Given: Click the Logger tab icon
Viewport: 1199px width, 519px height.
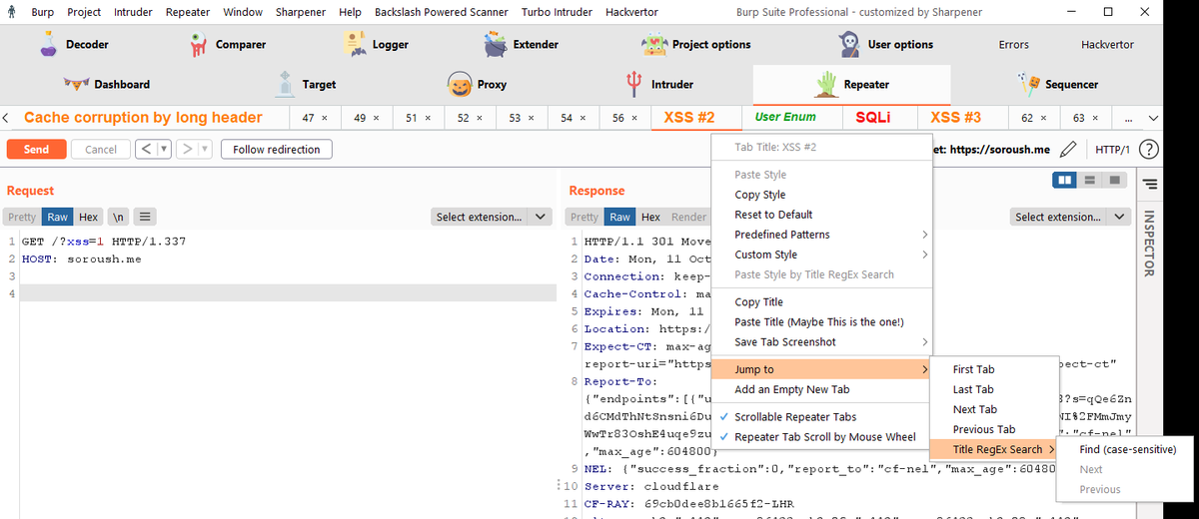Looking at the screenshot, I should 355,43.
